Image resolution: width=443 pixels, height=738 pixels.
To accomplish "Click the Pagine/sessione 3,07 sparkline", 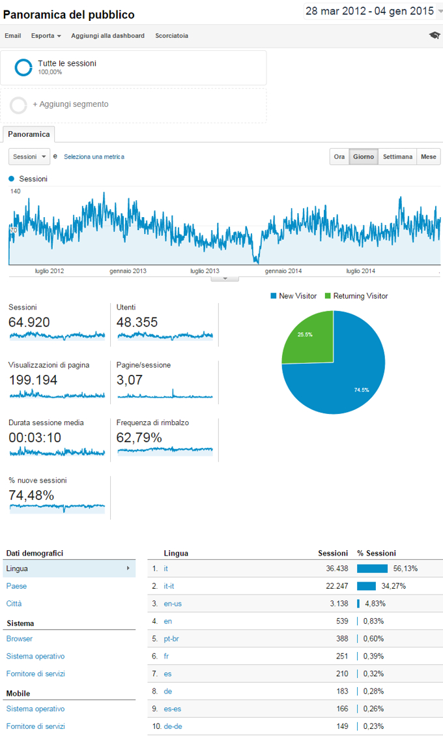I will [165, 394].
